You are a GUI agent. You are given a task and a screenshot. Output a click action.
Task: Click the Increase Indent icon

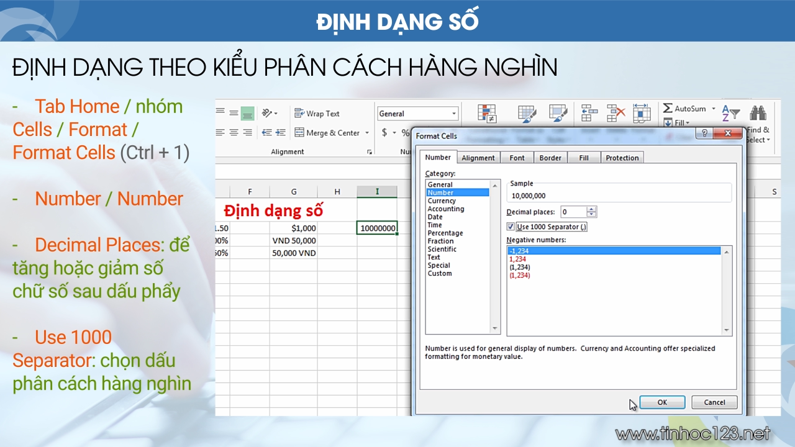point(281,132)
